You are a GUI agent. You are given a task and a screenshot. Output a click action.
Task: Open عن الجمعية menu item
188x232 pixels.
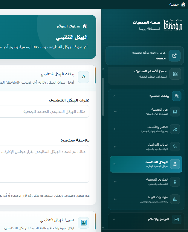146,112
